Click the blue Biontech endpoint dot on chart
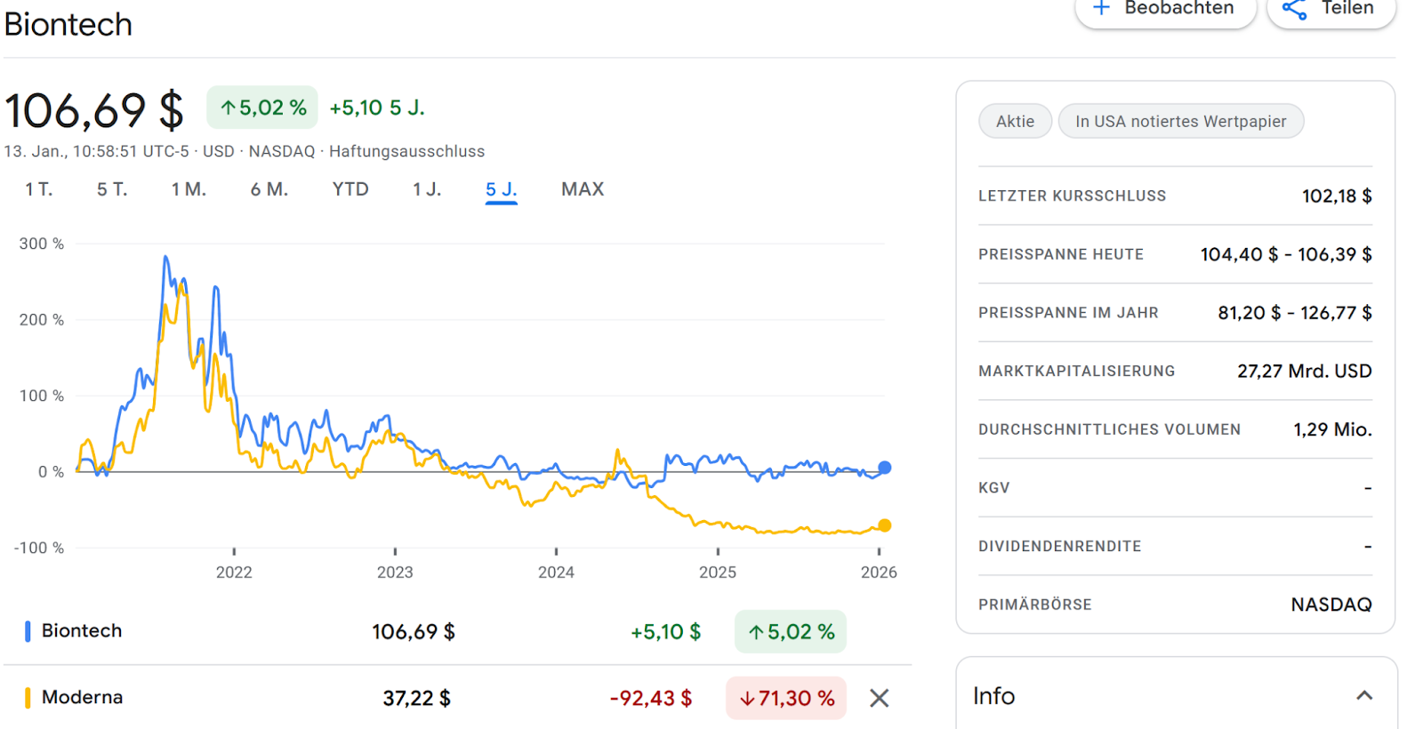 coord(884,468)
